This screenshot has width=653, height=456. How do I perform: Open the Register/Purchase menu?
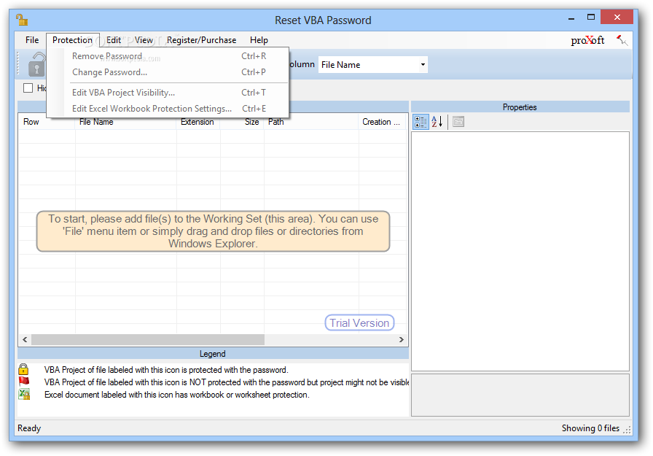tap(202, 40)
